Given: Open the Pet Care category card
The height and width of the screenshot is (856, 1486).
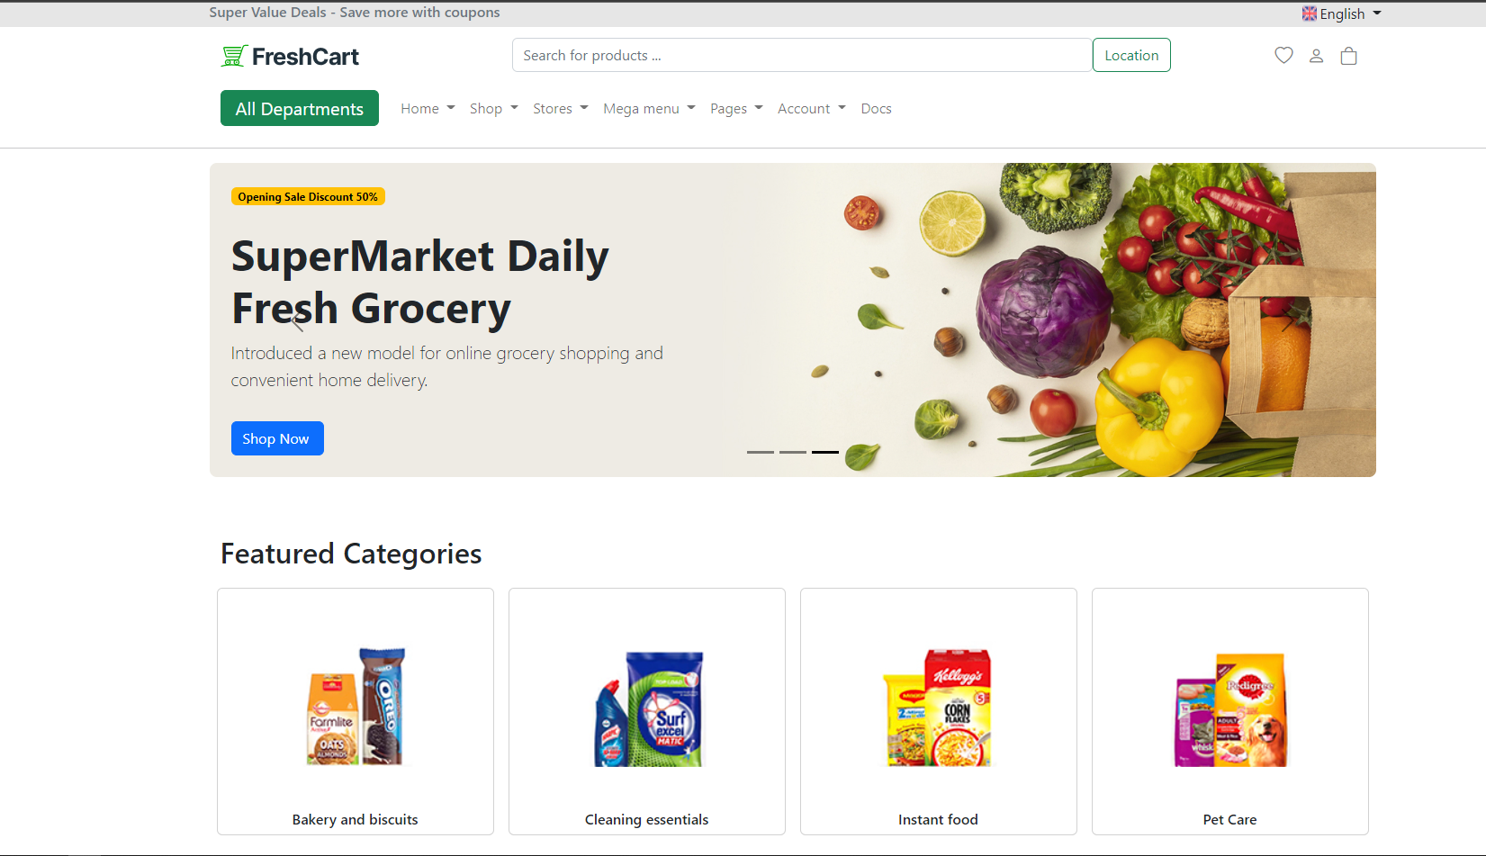Looking at the screenshot, I should [1229, 711].
